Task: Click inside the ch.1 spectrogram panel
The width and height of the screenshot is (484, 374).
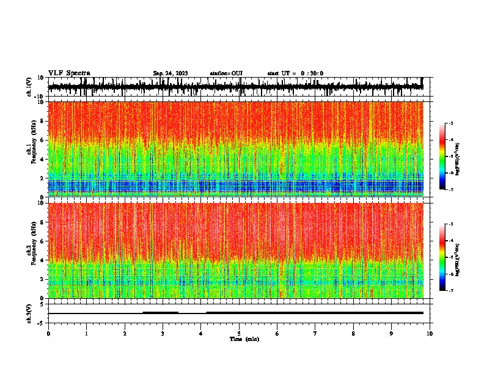Action: 235,149
